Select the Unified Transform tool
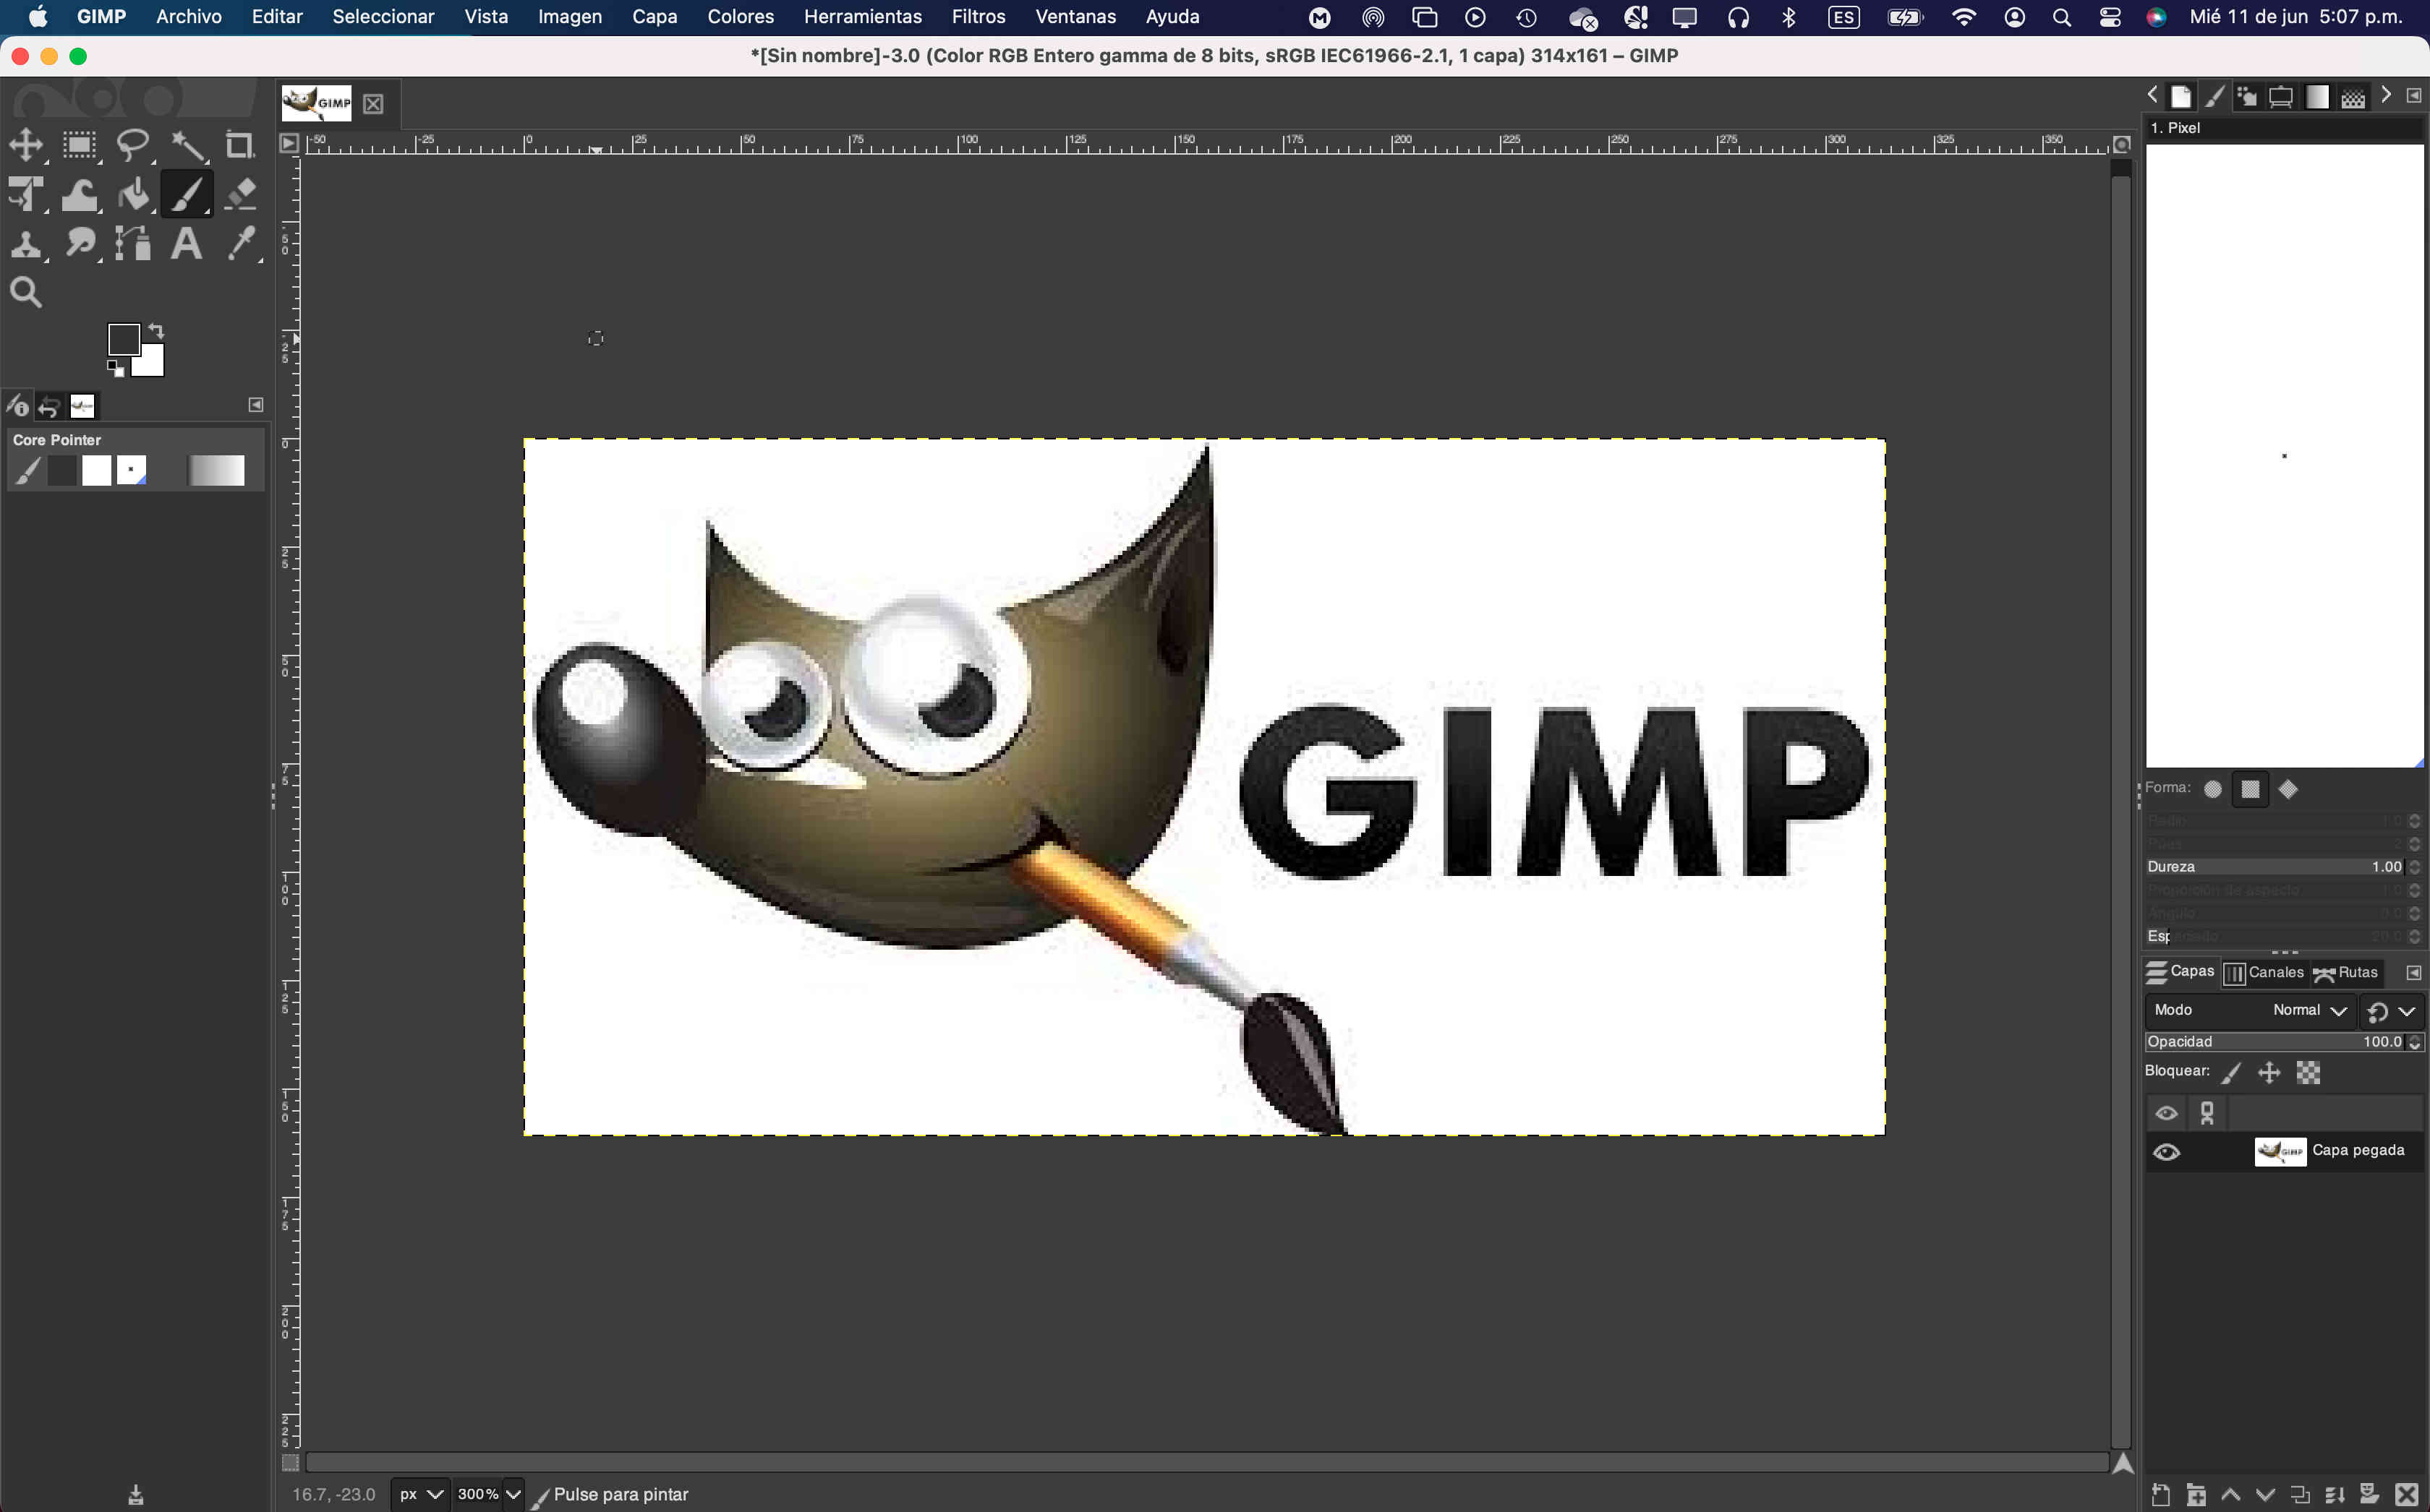Image resolution: width=2430 pixels, height=1512 pixels. pos(26,194)
